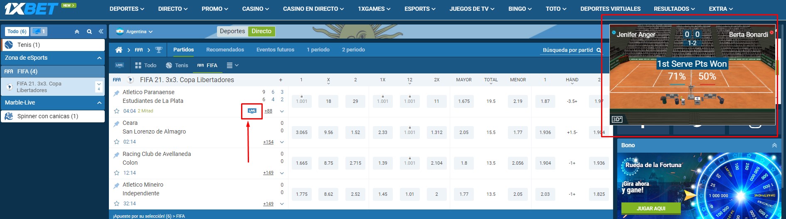Viewport: 786px width, 219px height.
Task: Click the home icon in breadcrumb
Action: point(119,50)
